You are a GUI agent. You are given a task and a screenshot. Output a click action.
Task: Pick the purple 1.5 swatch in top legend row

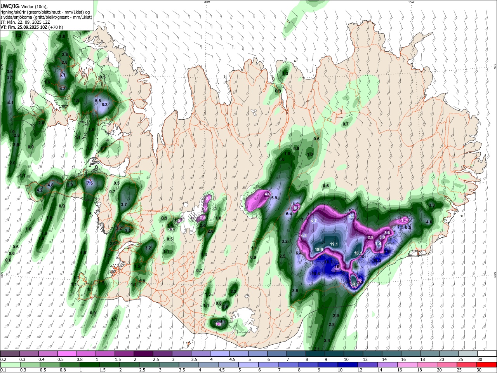[124, 354]
